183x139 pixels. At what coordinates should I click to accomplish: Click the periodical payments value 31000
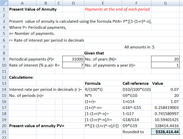[73, 59]
